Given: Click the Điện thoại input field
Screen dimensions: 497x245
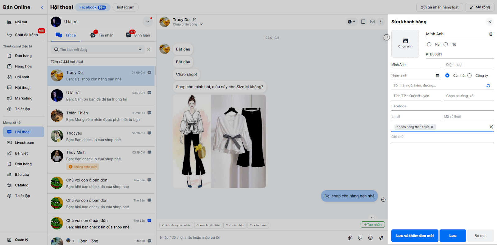Looking at the screenshot, I should tap(469, 65).
